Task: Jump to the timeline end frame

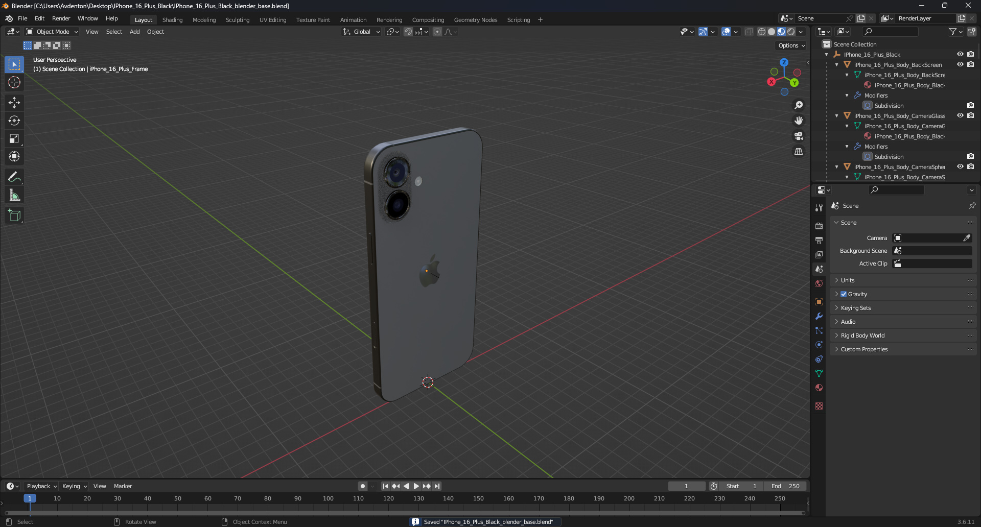Action: 437,486
